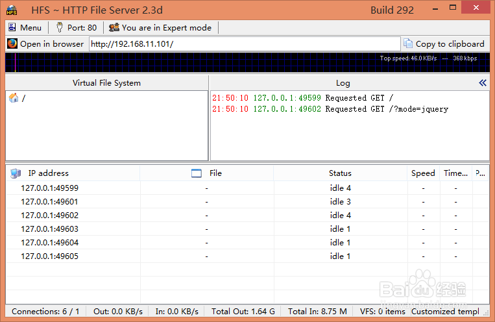This screenshot has height=322, width=495.
Task: Select log entry GET /?mode=jquery
Action: click(x=330, y=109)
